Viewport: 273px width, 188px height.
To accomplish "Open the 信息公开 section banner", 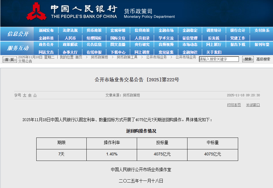I will click(18, 34).
